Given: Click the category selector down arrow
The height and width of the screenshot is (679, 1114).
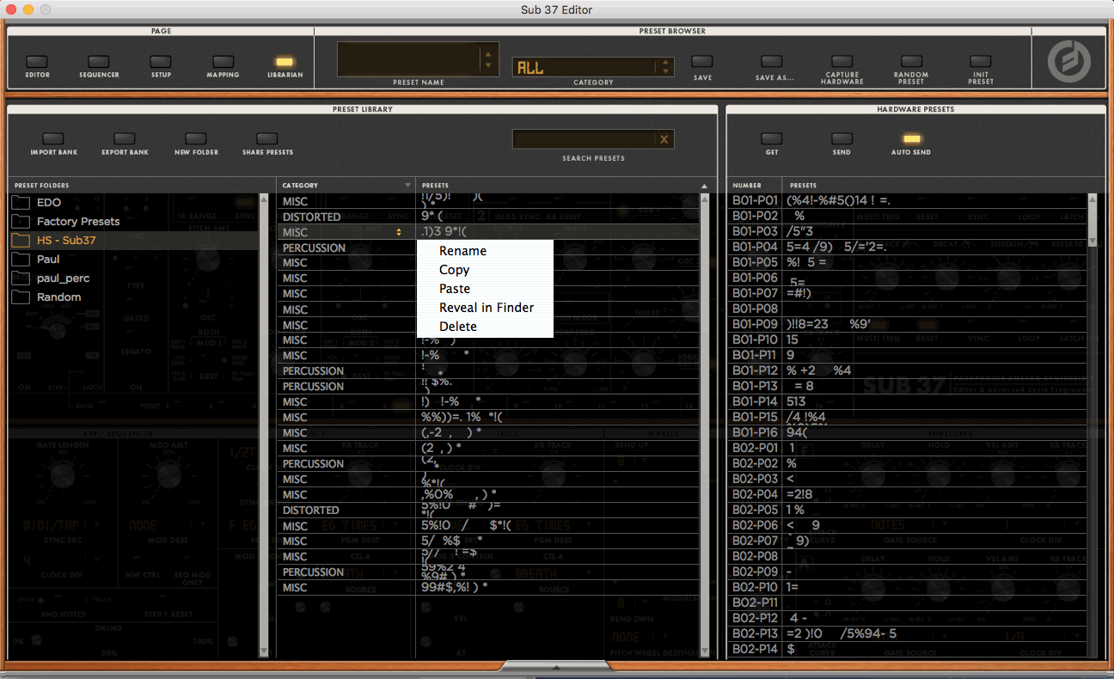Looking at the screenshot, I should (x=665, y=71).
